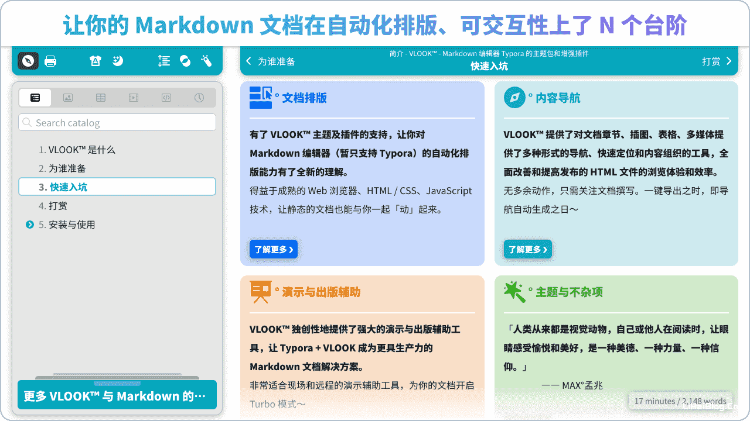Viewport: 750px width, 421px height.
Task: Select catalog item 1. VLOOK™ 是什么
Action: coord(117,150)
